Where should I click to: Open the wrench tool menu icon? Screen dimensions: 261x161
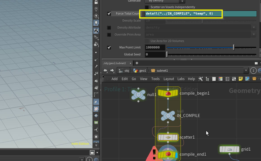tap(200, 79)
